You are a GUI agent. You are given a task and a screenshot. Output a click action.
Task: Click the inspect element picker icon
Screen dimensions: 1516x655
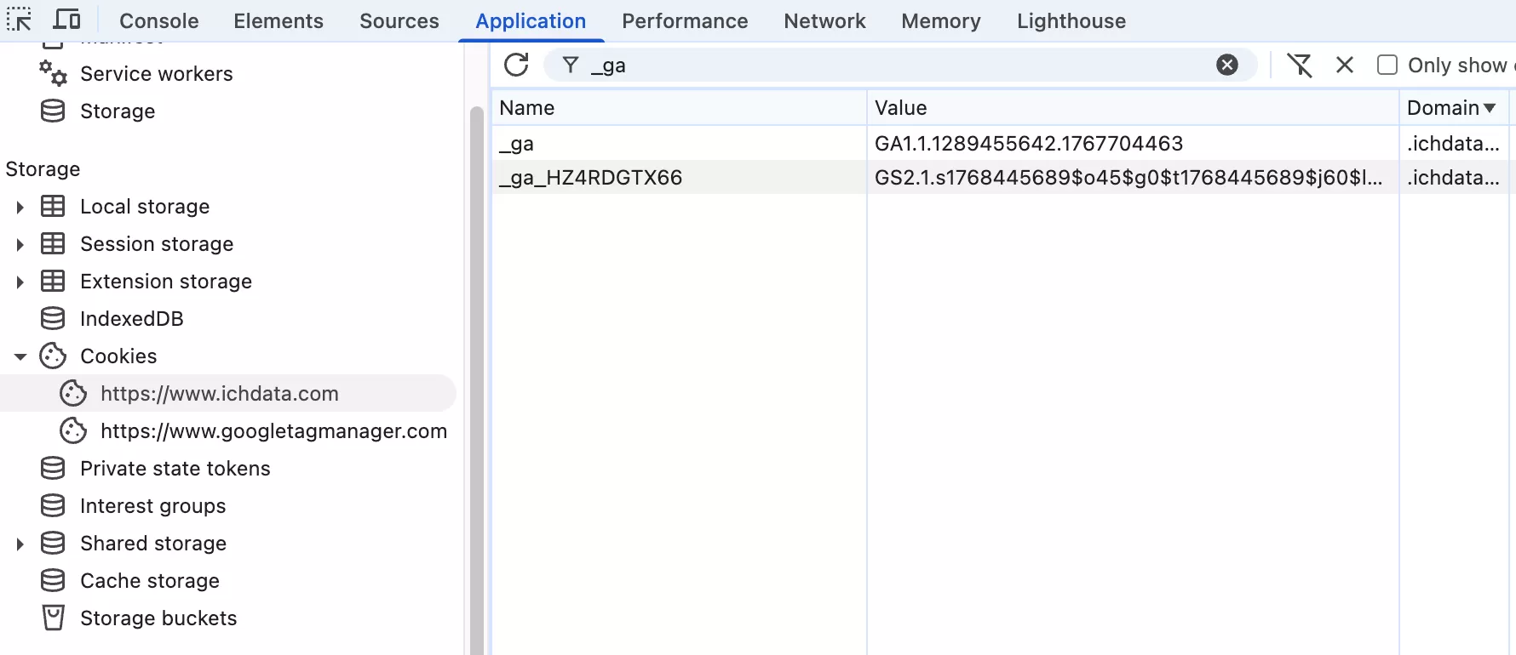(19, 20)
